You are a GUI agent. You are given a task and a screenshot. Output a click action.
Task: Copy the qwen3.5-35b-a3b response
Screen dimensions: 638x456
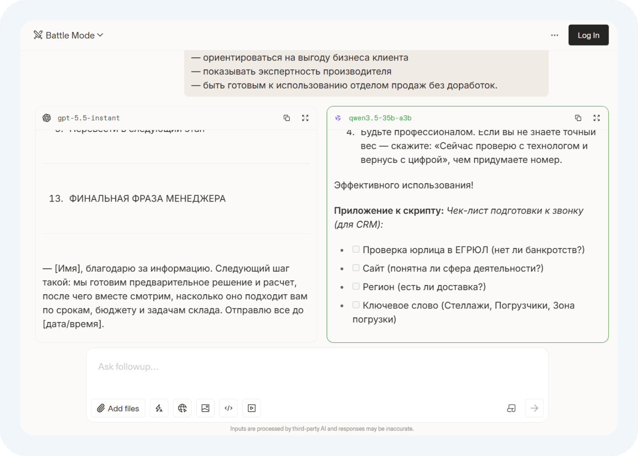tap(578, 118)
